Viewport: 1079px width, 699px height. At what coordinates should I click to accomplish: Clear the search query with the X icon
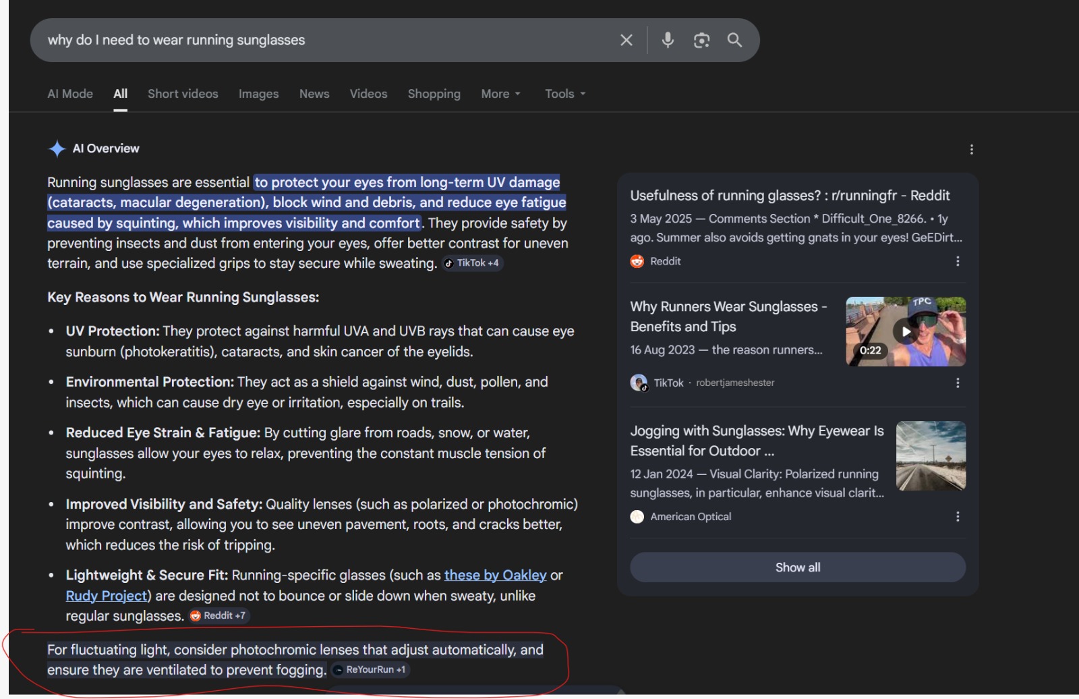click(x=626, y=40)
